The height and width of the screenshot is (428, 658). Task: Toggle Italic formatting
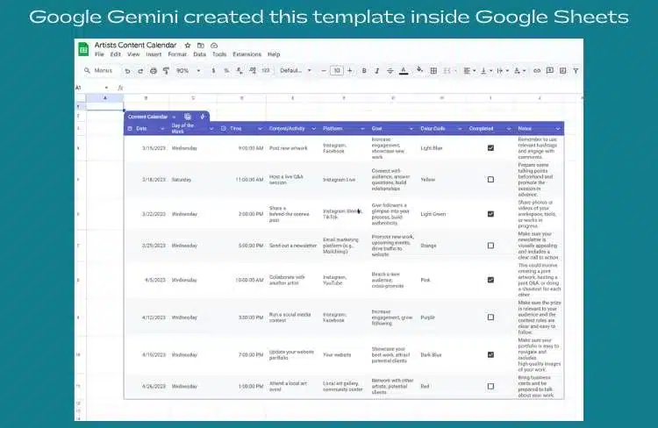click(377, 71)
